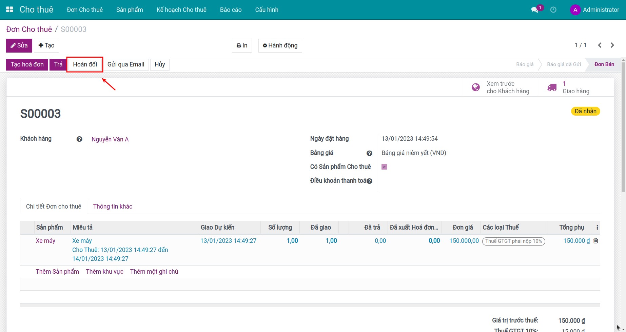Open the activities clock icon
626x332 pixels.
tap(553, 10)
